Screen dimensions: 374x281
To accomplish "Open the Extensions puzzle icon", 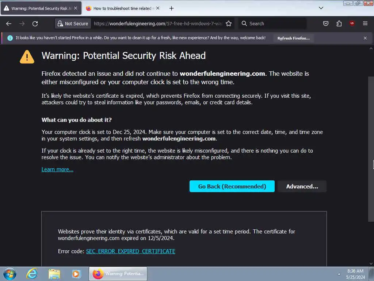I will click(x=339, y=24).
